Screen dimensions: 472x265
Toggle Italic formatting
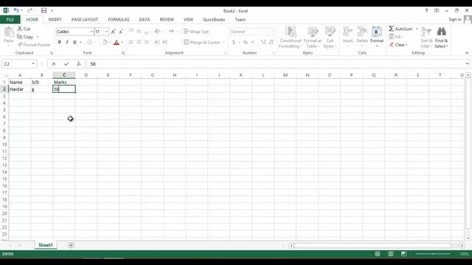point(67,42)
